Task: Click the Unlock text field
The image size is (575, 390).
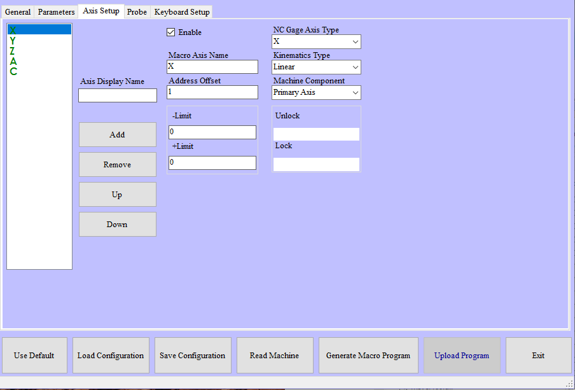Action: click(316, 134)
